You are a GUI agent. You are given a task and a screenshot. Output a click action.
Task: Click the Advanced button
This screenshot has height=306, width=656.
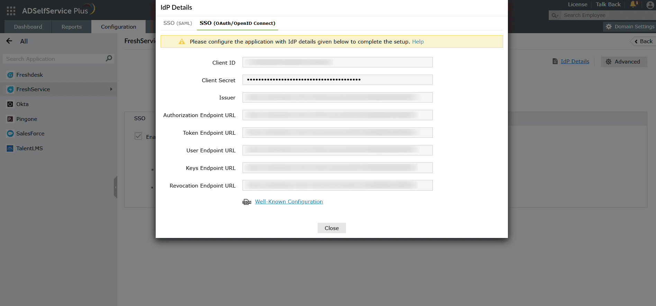coord(624,62)
